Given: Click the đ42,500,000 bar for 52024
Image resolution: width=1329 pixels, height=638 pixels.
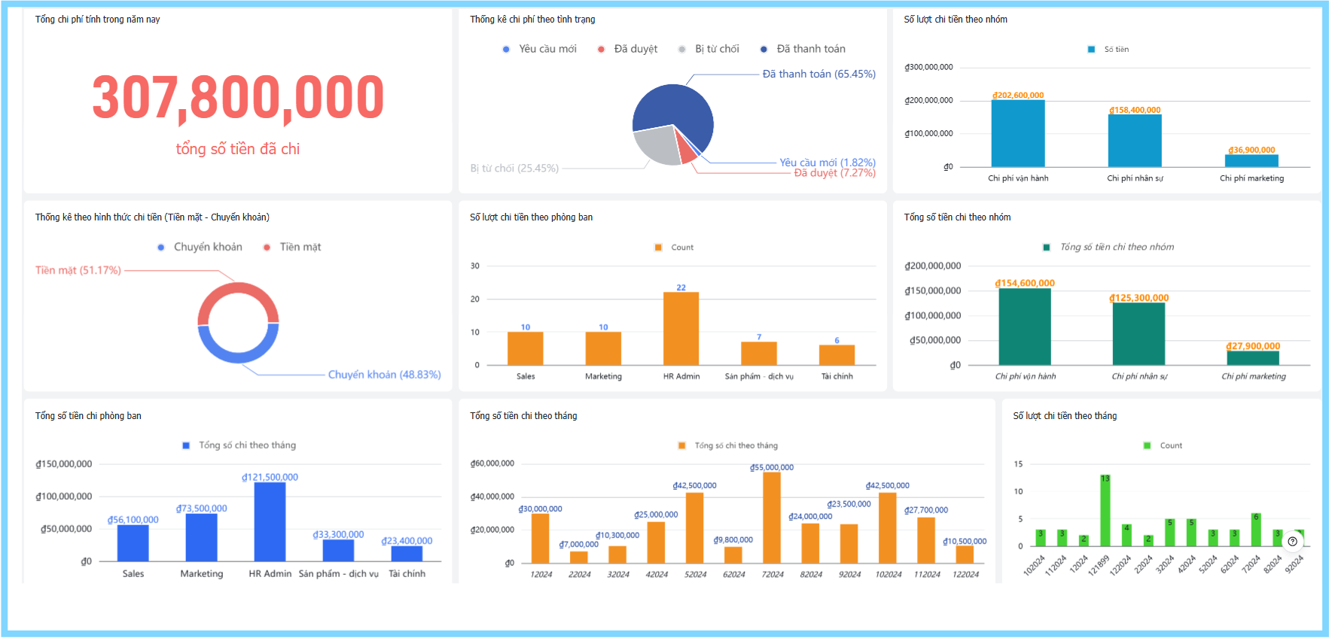Looking at the screenshot, I should [x=694, y=527].
